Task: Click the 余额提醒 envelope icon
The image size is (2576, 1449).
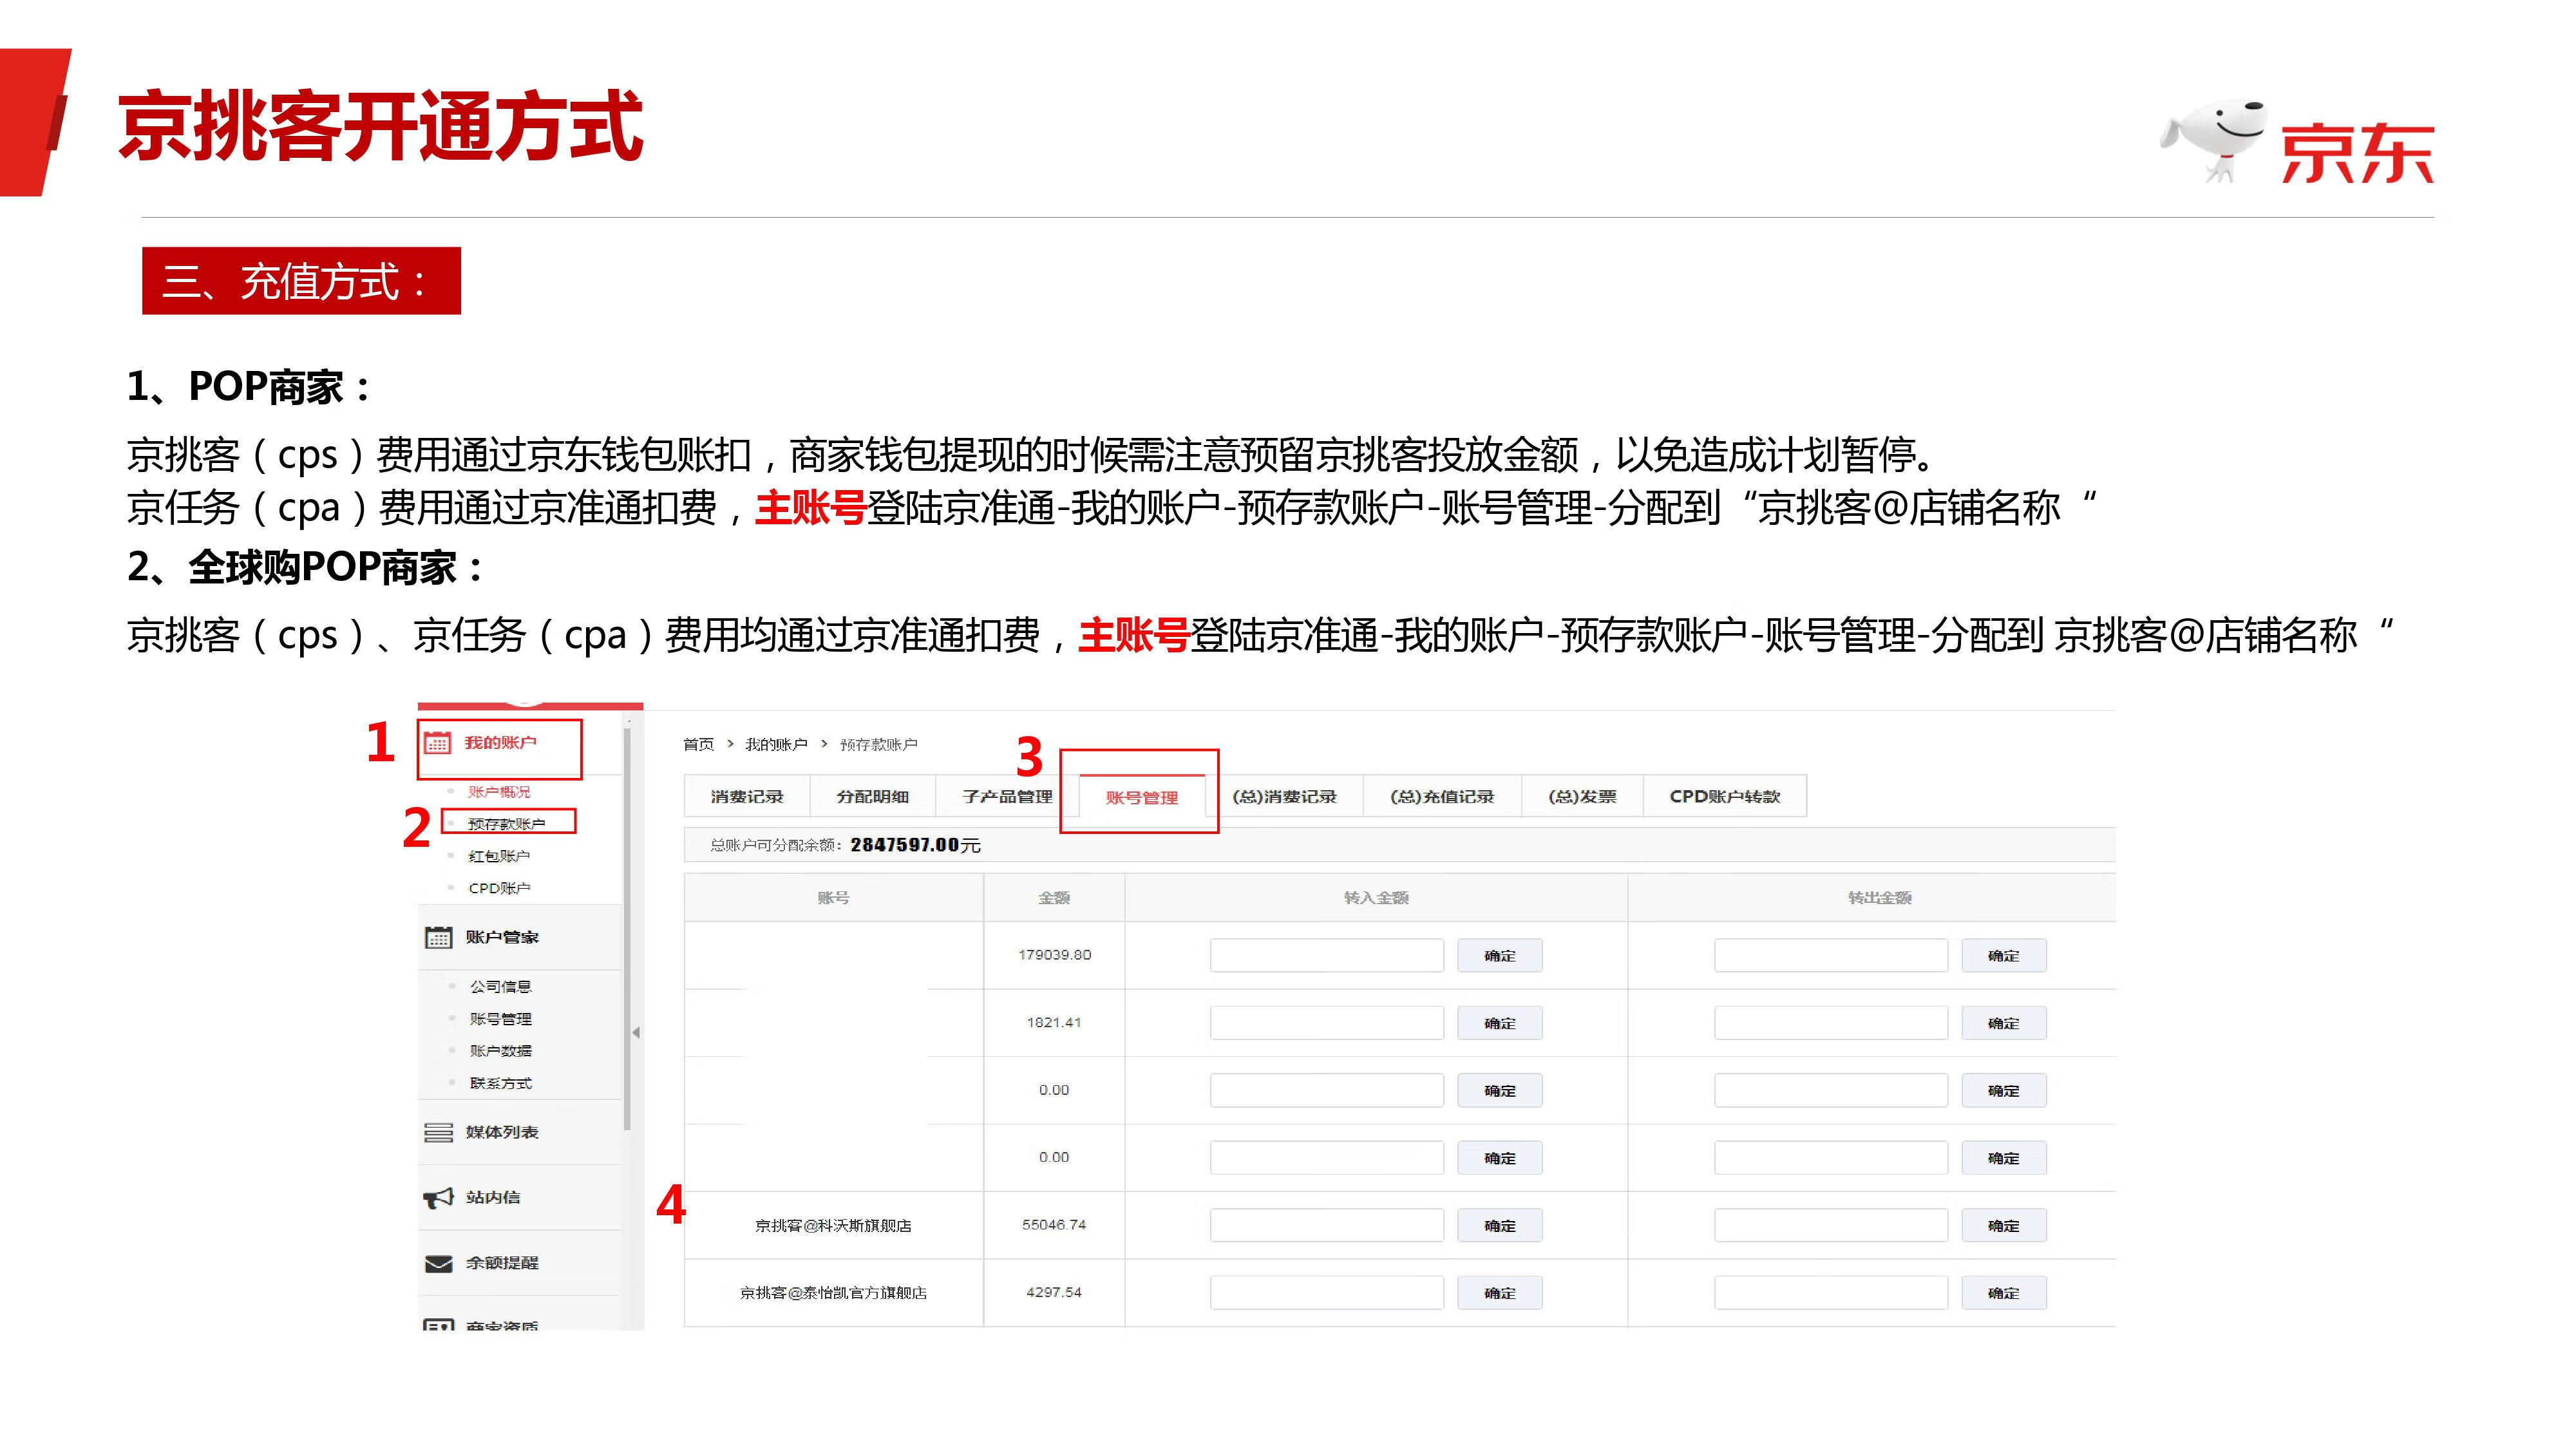Action: 438,1264
